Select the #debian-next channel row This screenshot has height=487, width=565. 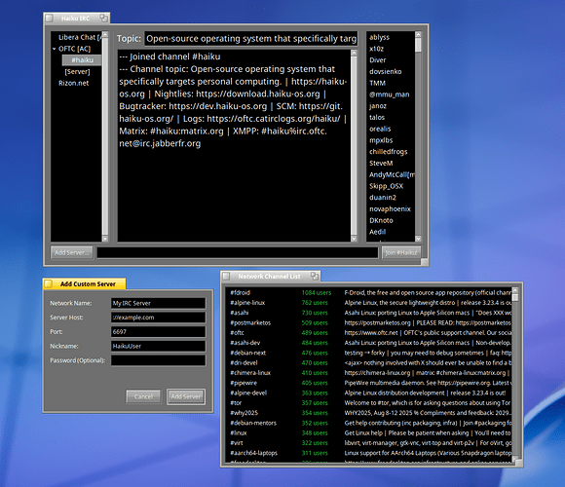pyautogui.click(x=368, y=353)
